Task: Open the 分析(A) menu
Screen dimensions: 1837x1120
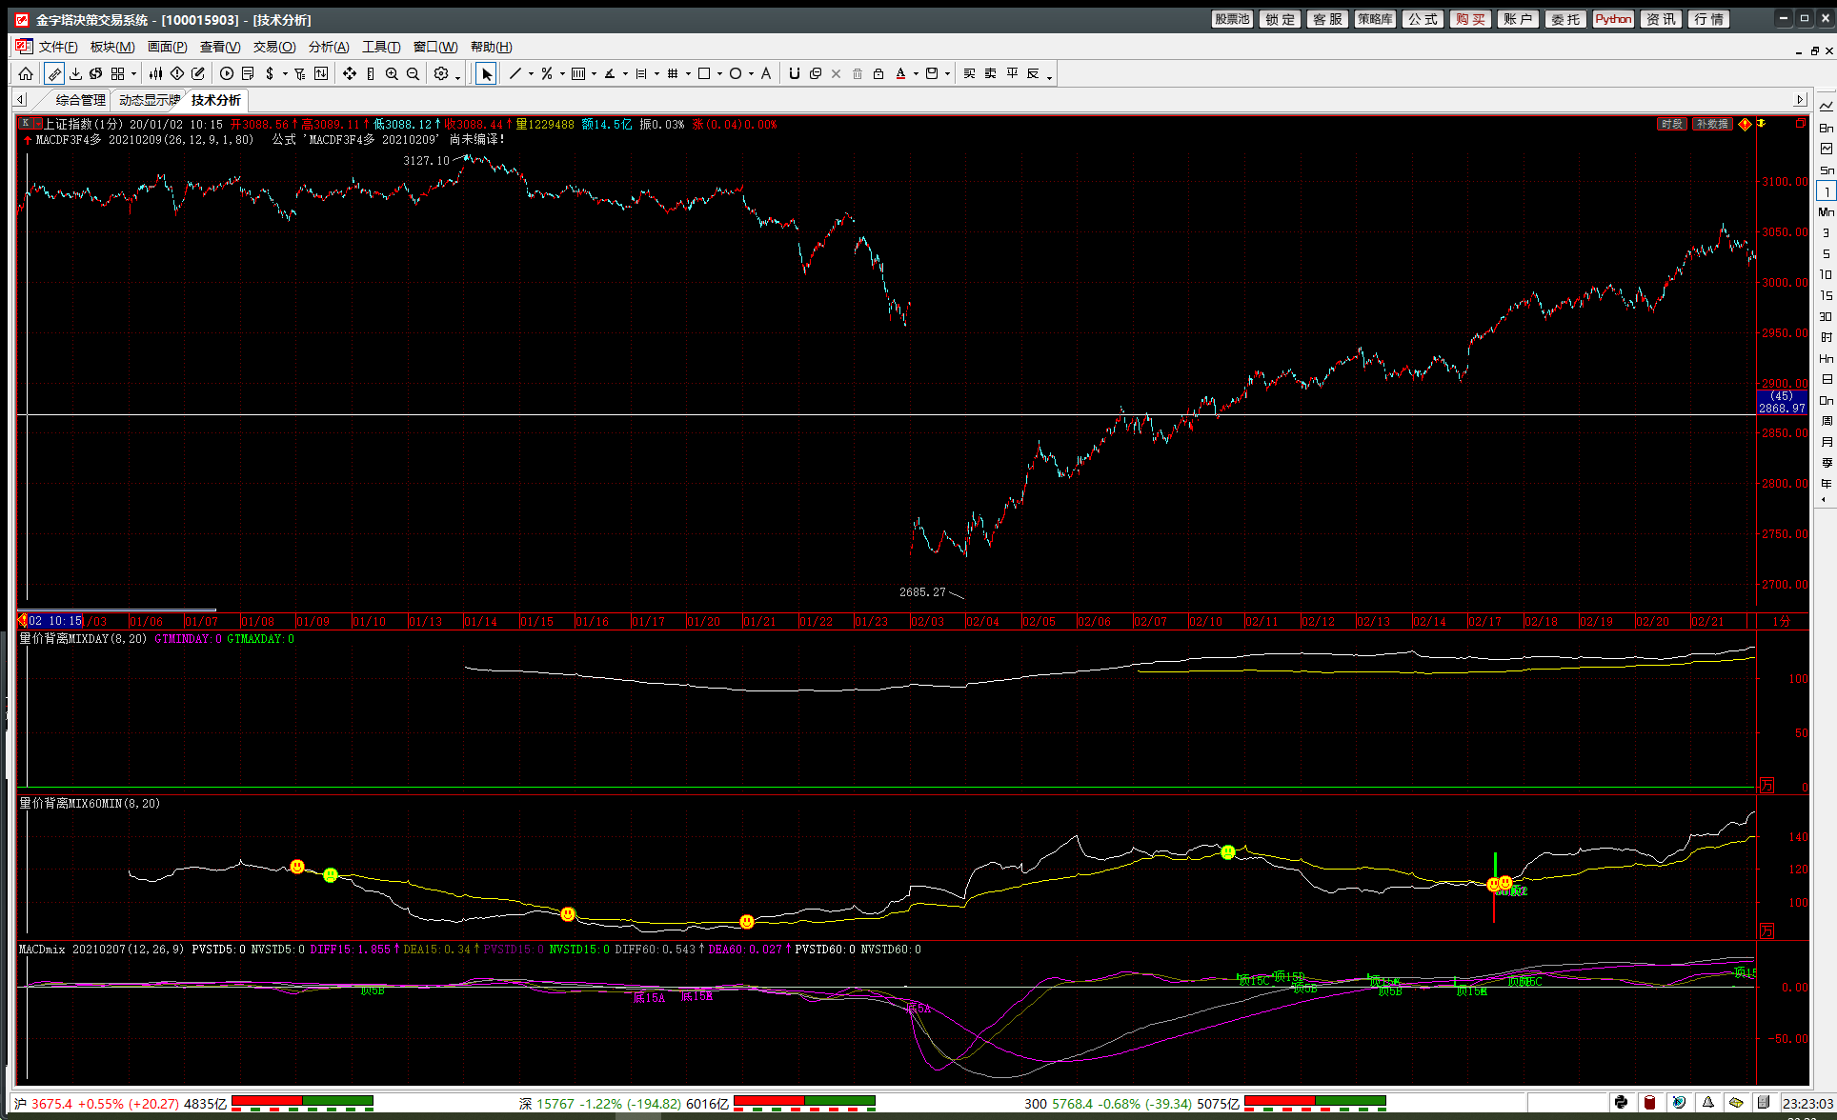Action: tap(329, 47)
